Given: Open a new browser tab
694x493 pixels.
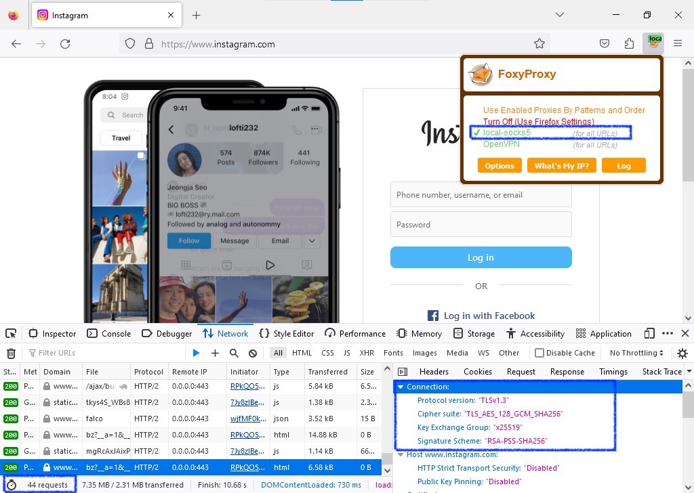Looking at the screenshot, I should point(196,16).
